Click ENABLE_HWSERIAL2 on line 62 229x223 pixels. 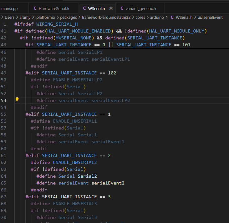coord(75,162)
